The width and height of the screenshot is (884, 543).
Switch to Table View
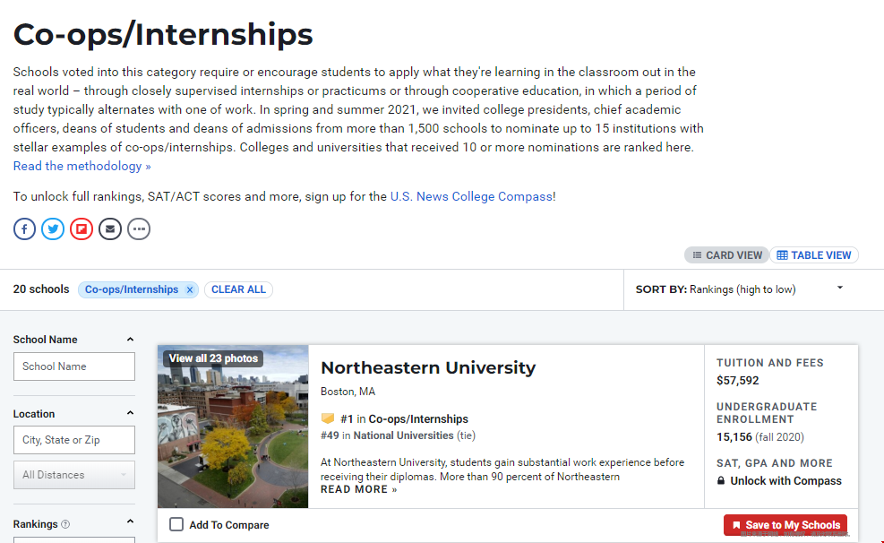pos(814,255)
